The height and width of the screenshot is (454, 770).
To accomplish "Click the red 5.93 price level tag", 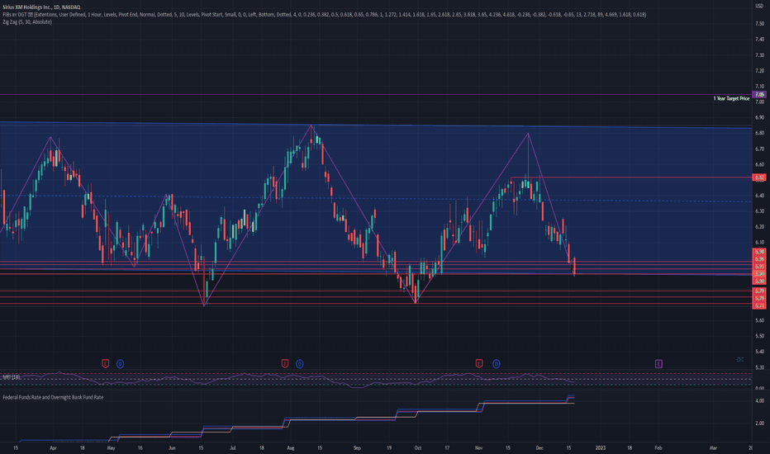I will coord(759,267).
